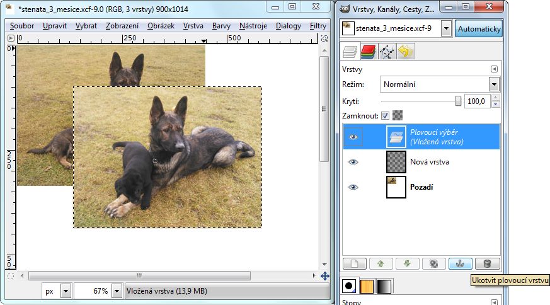Image resolution: width=550 pixels, height=305 pixels.
Task: Anchor the floating layer with anchor icon
Action: tap(460, 263)
